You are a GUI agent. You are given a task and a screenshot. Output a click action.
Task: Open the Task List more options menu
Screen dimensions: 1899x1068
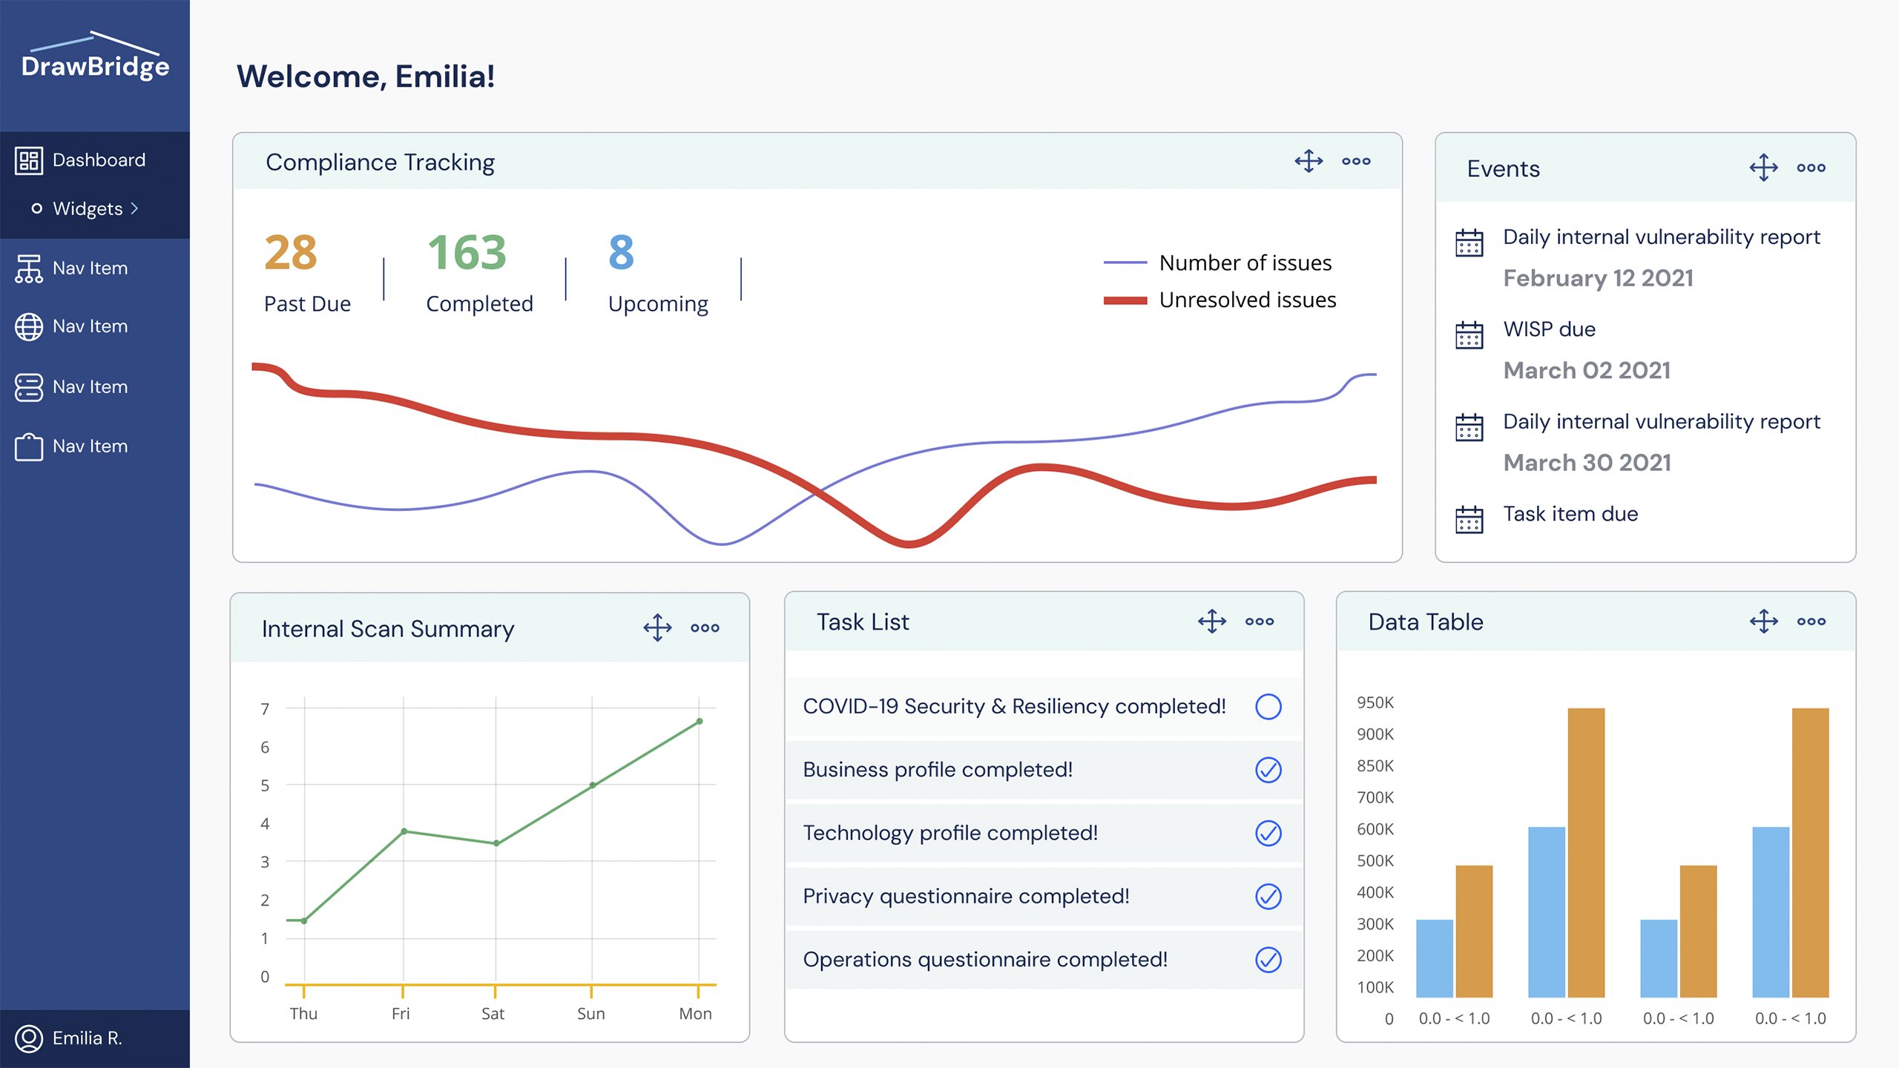(x=1260, y=622)
